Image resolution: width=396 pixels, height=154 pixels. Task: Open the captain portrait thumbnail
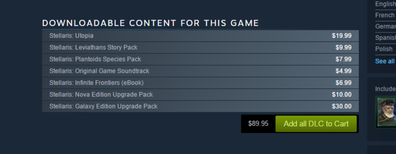[386, 112]
